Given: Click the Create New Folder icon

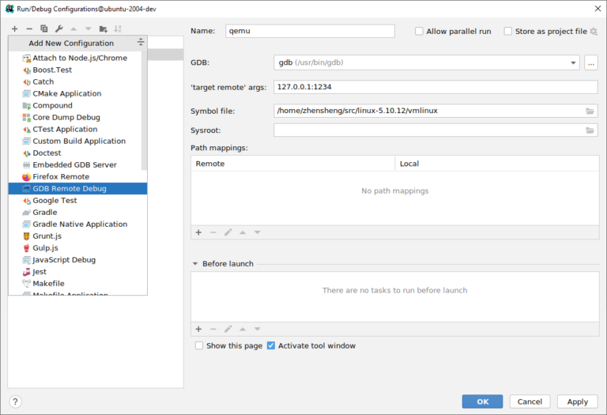Looking at the screenshot, I should [x=103, y=28].
